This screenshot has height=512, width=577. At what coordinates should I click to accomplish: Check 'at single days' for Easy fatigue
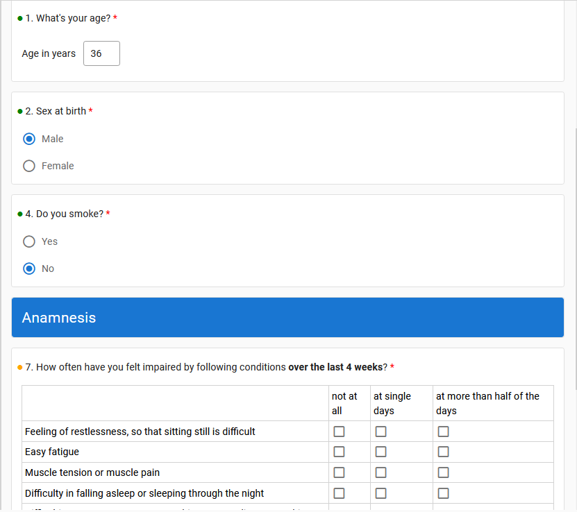[x=381, y=452]
